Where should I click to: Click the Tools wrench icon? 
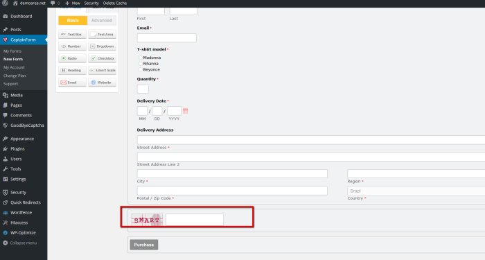click(x=6, y=169)
